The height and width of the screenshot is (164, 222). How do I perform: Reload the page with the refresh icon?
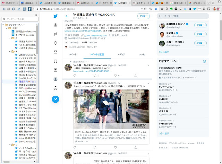click(x=14, y=9)
